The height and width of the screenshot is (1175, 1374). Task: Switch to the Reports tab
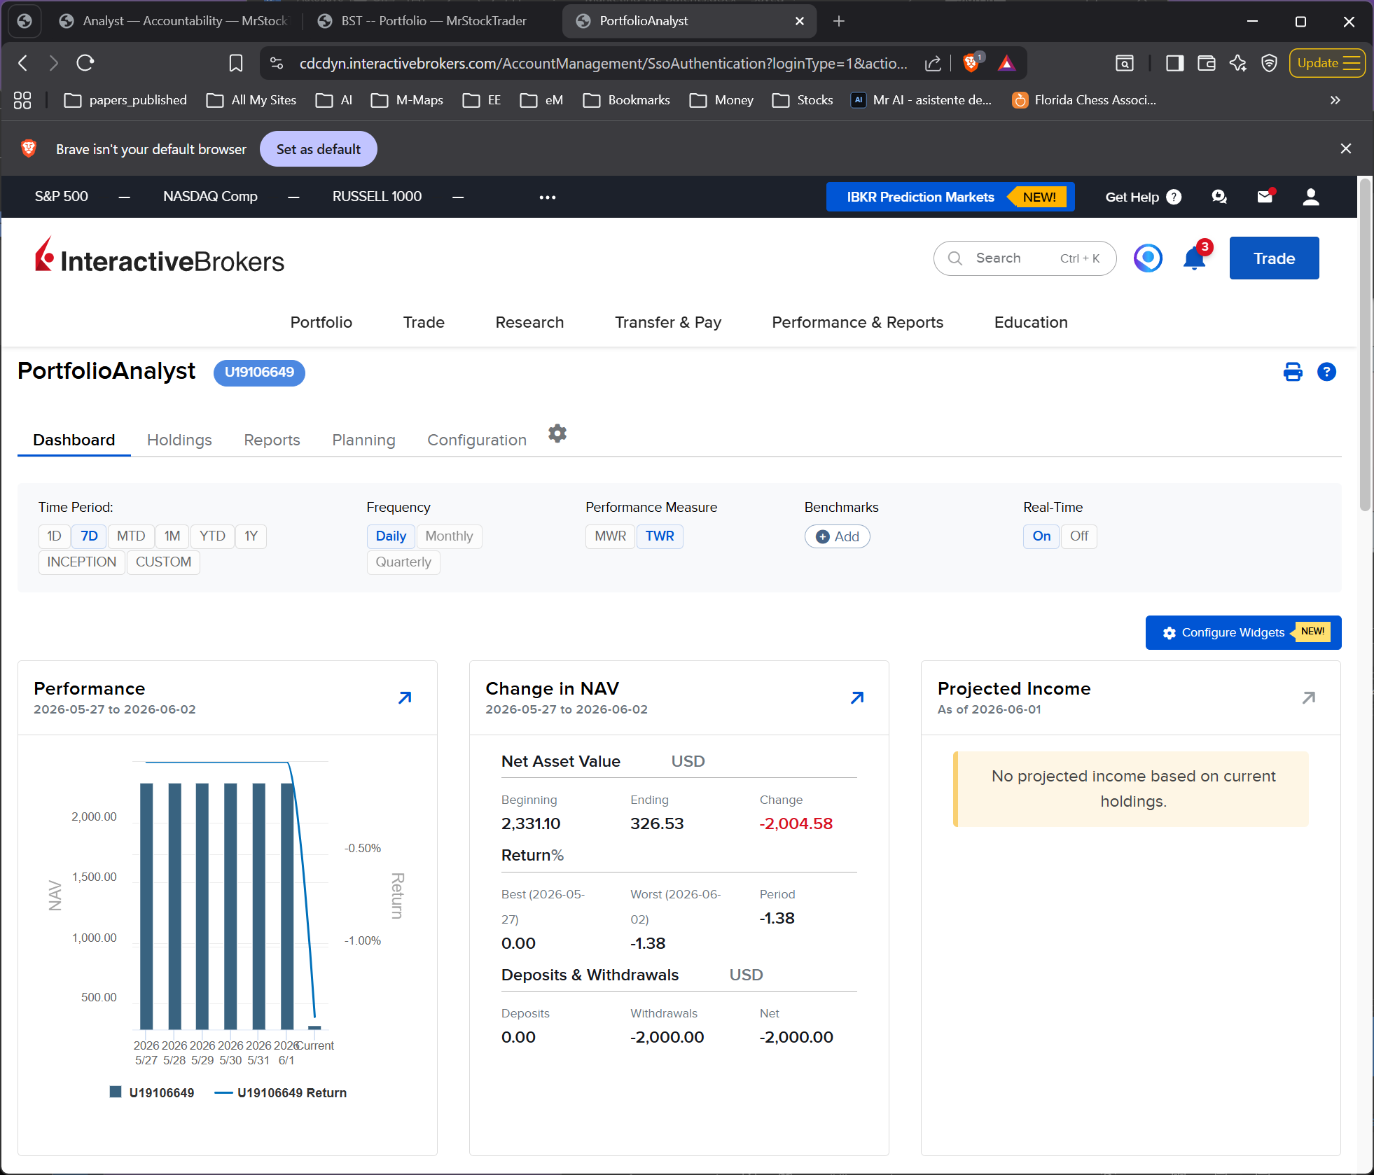272,440
